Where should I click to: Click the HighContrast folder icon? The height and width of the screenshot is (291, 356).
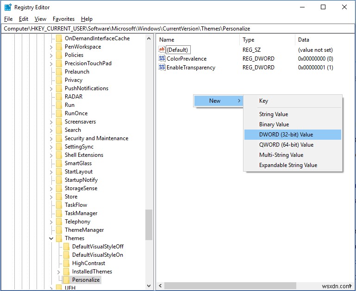[x=66, y=263]
